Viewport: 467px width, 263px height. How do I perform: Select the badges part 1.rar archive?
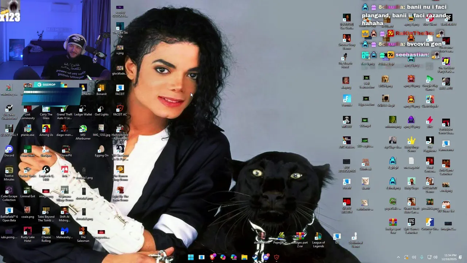[393, 226]
